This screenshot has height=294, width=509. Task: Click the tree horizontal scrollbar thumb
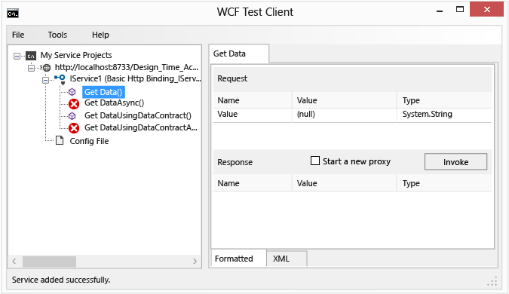[49, 262]
